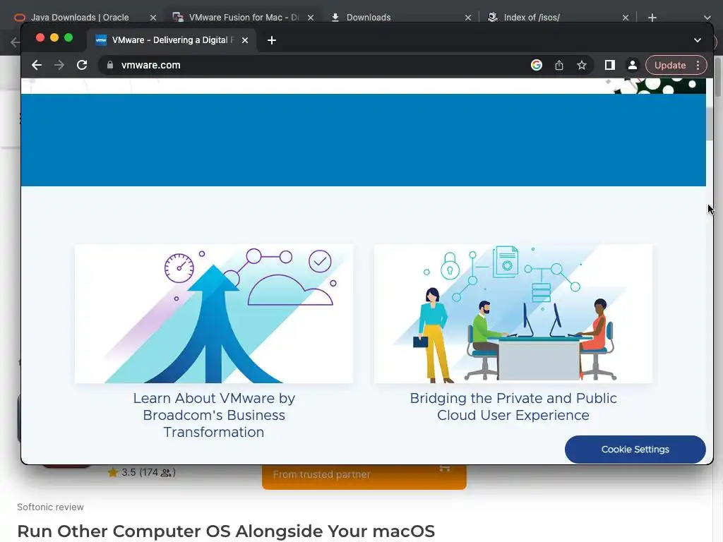Viewport: 723px width, 542px height.
Task: Close the Java Downloads tab in background window
Action: 153,18
